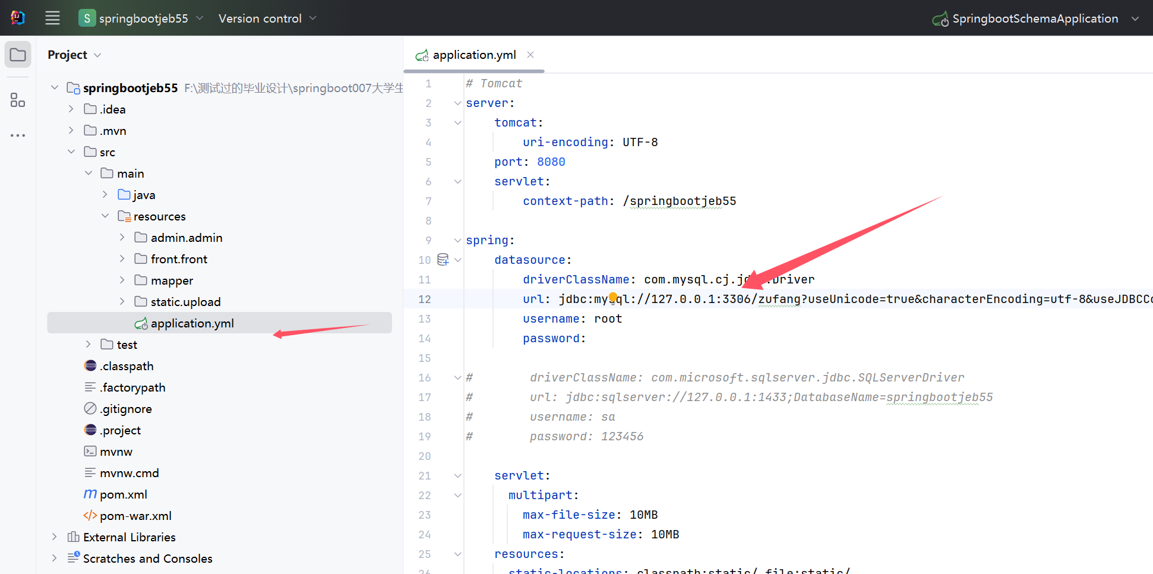Fold the servlet block on line 6

click(x=457, y=181)
